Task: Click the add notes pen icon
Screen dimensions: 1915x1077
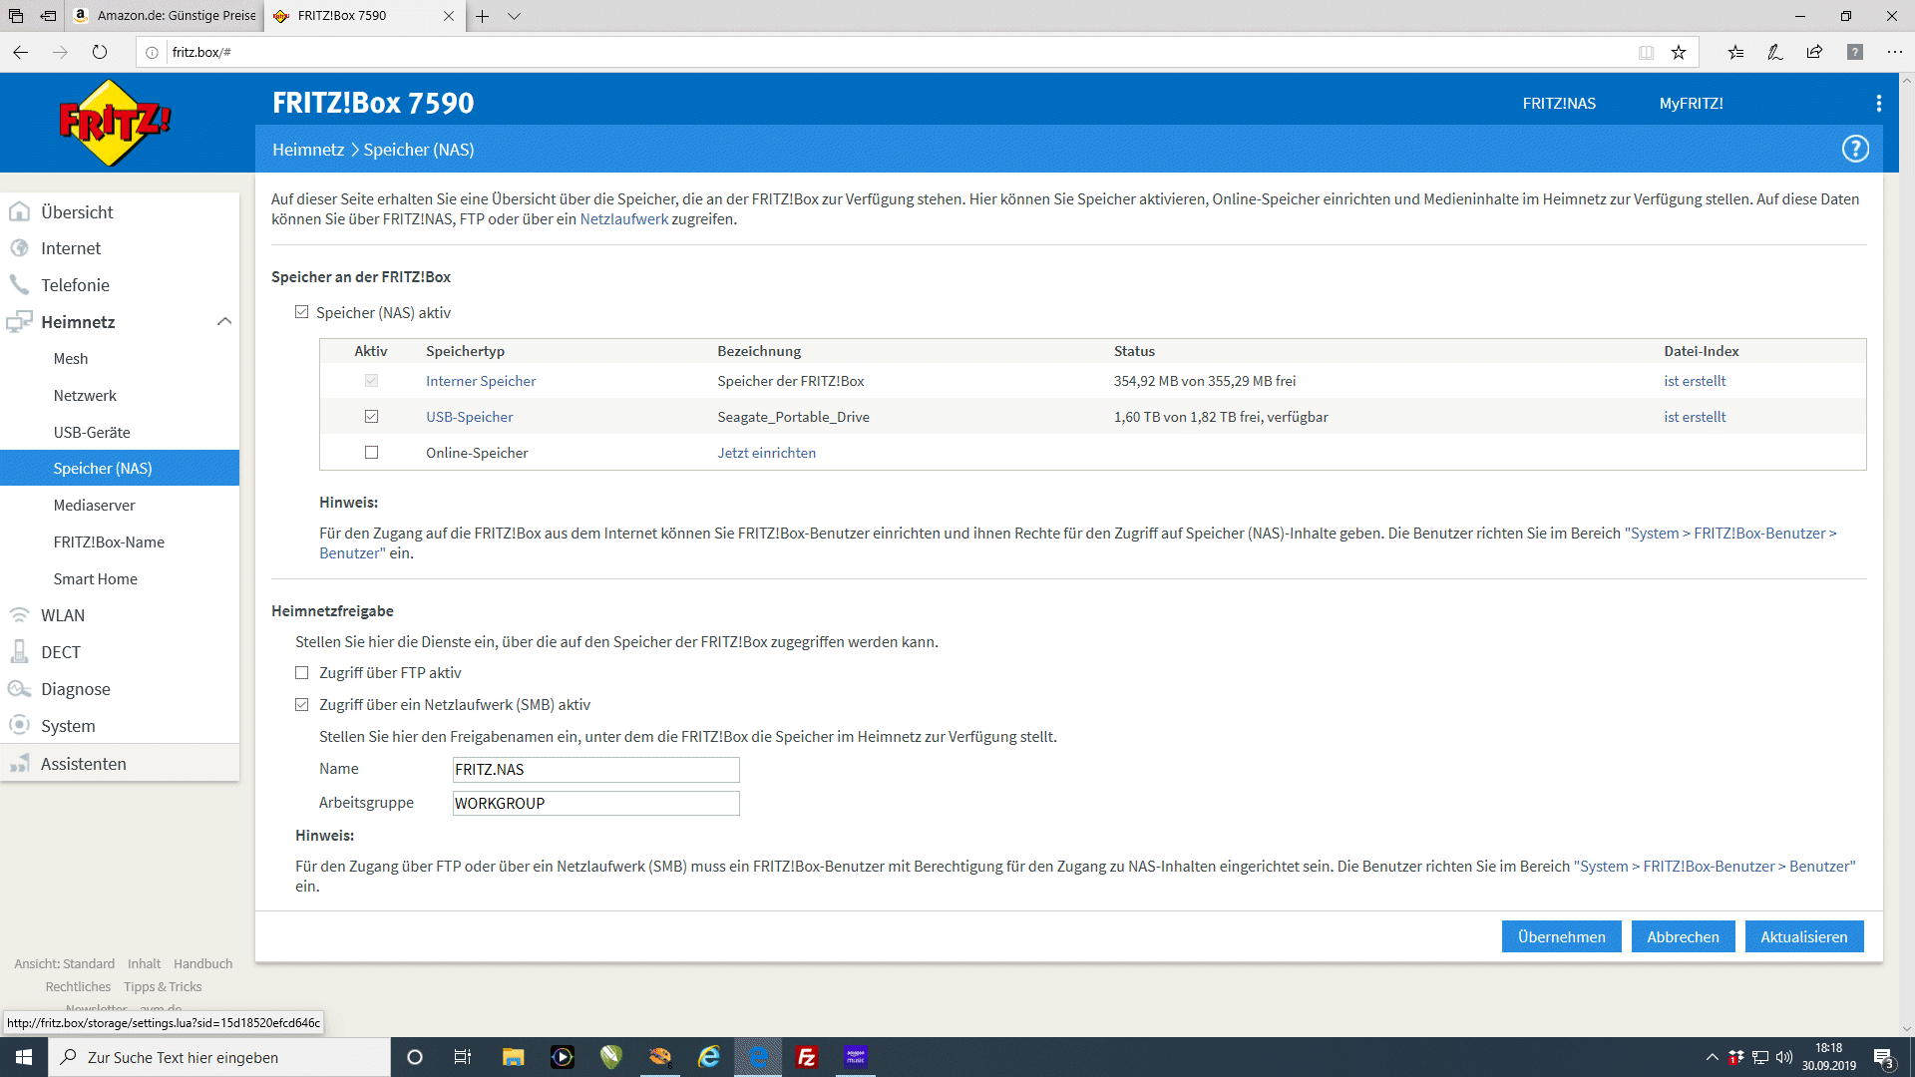Action: (1775, 52)
